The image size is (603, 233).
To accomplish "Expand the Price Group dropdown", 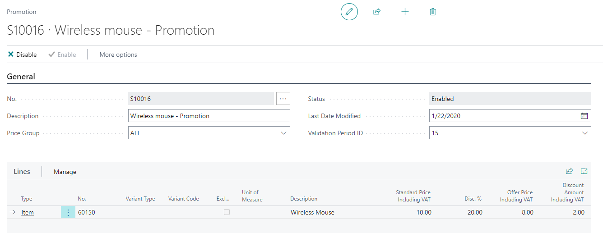I will point(283,133).
